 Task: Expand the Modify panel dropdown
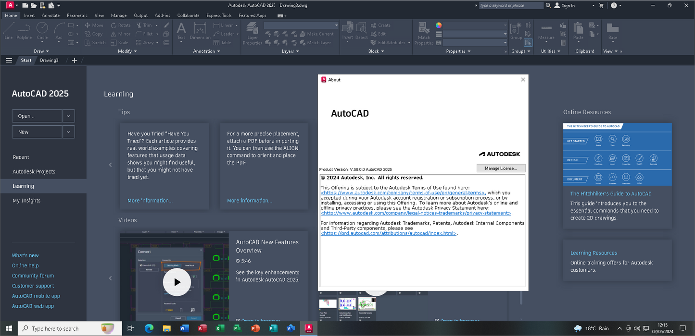[127, 51]
